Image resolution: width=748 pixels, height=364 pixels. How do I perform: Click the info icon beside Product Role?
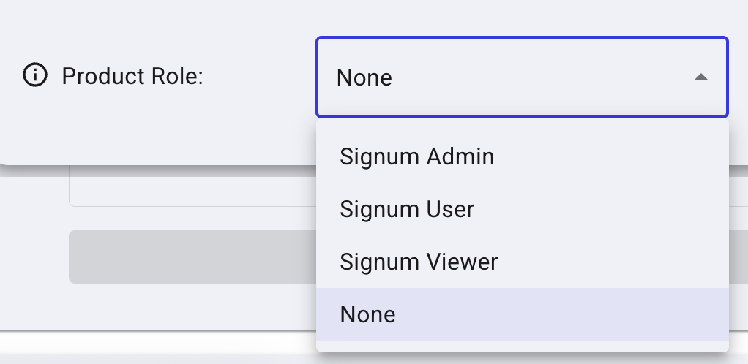35,75
